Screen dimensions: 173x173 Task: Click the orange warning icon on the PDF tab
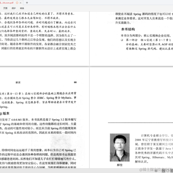pos(17,3)
